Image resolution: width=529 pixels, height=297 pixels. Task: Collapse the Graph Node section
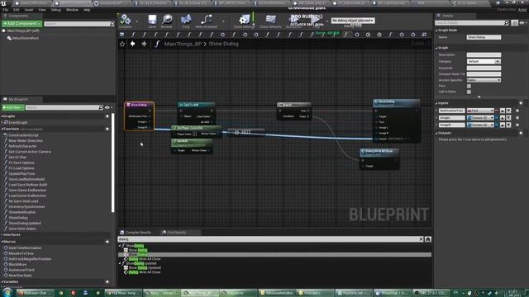pos(436,31)
